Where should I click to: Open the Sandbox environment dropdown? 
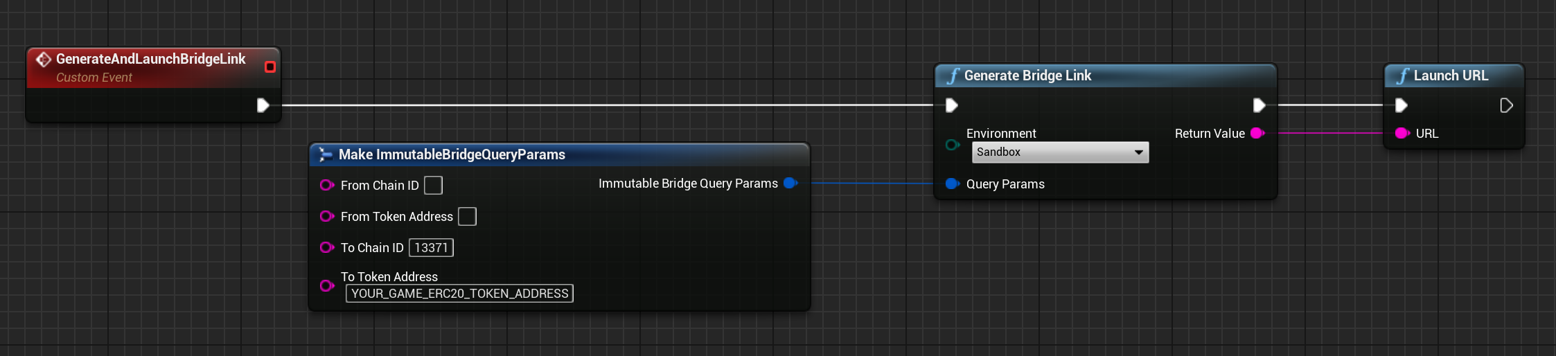[x=1060, y=152]
